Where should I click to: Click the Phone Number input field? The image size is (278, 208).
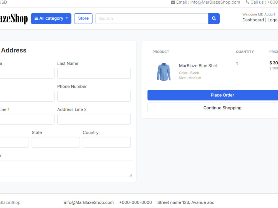pyautogui.click(x=94, y=96)
